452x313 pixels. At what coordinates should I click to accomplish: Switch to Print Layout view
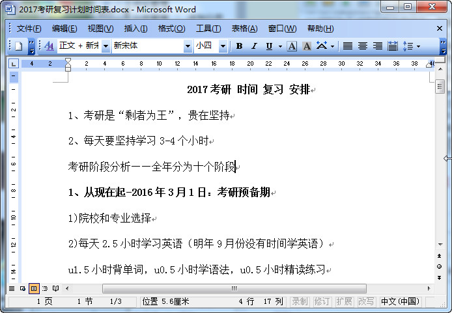[x=34, y=288]
